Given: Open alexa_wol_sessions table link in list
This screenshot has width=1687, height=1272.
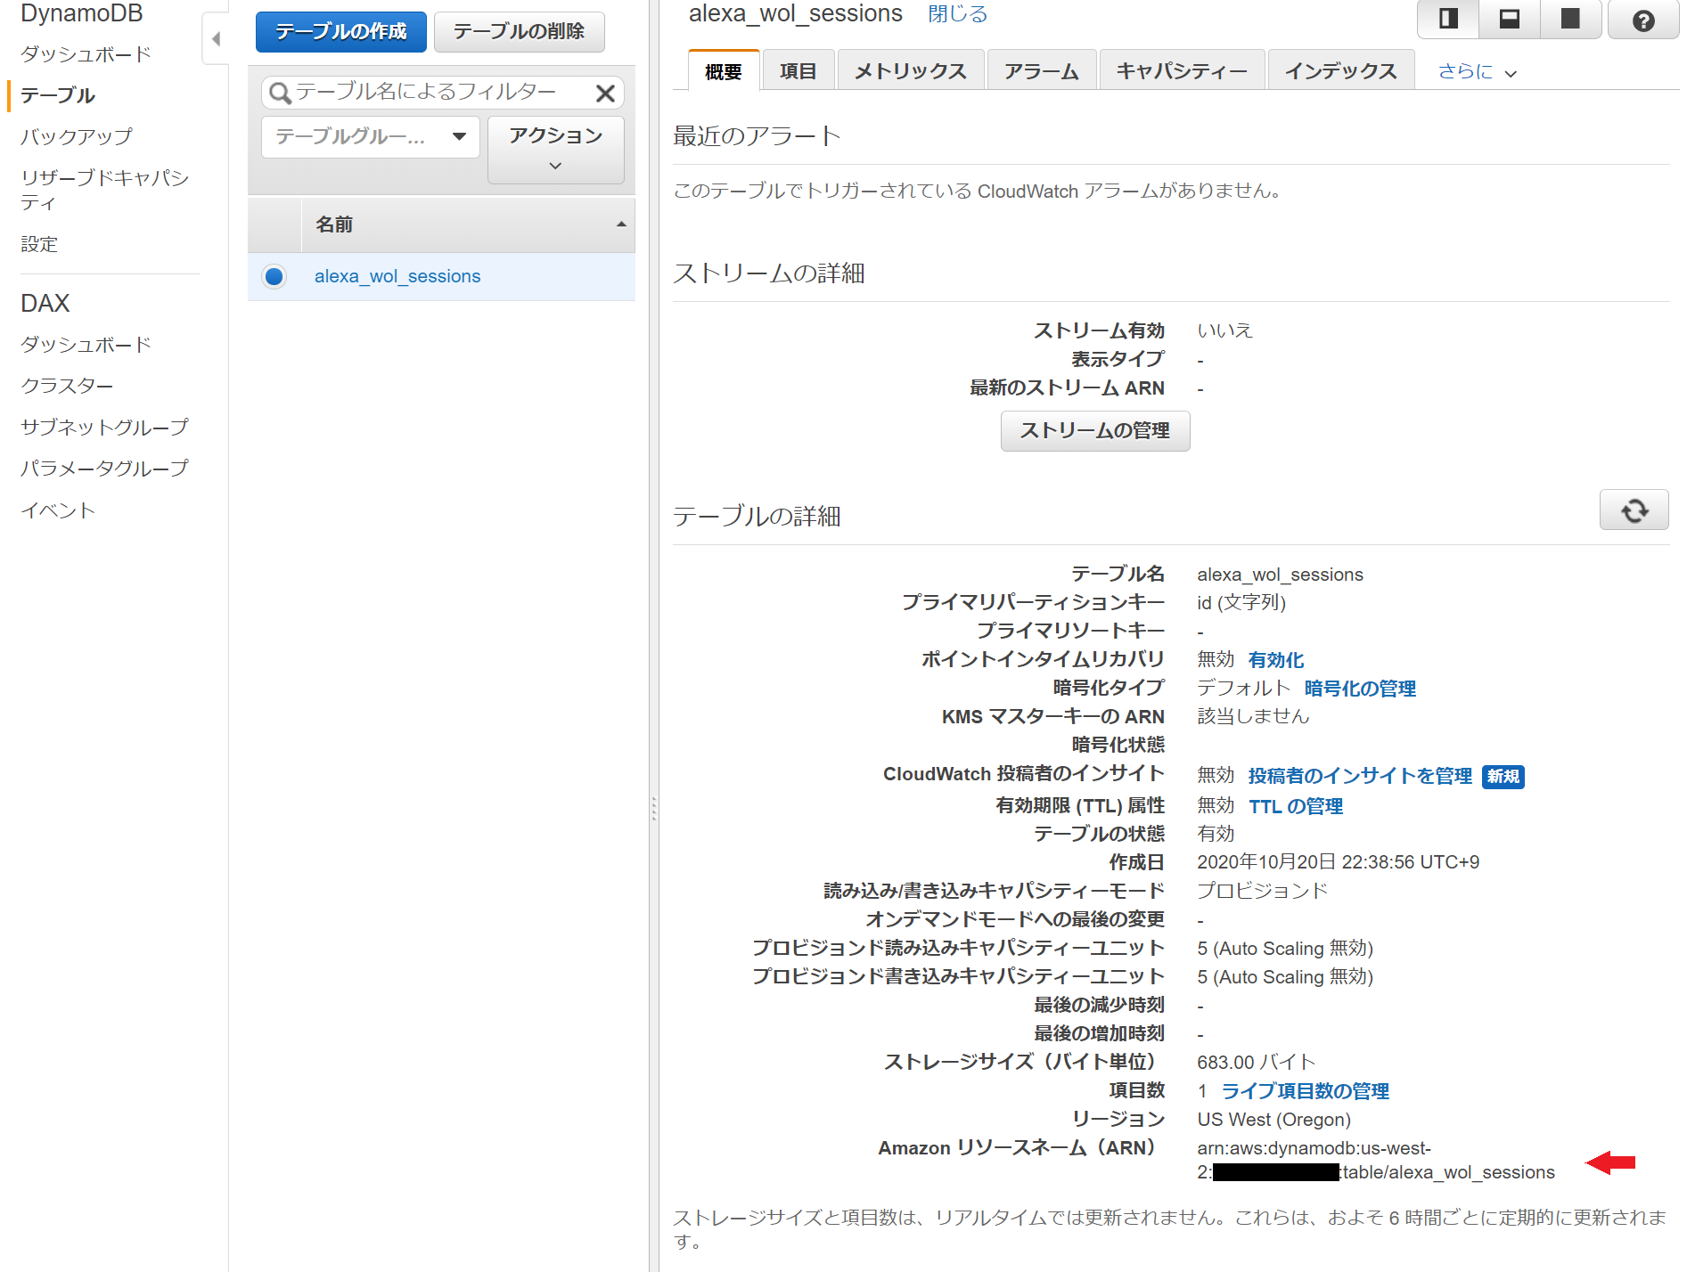Looking at the screenshot, I should coord(397,276).
